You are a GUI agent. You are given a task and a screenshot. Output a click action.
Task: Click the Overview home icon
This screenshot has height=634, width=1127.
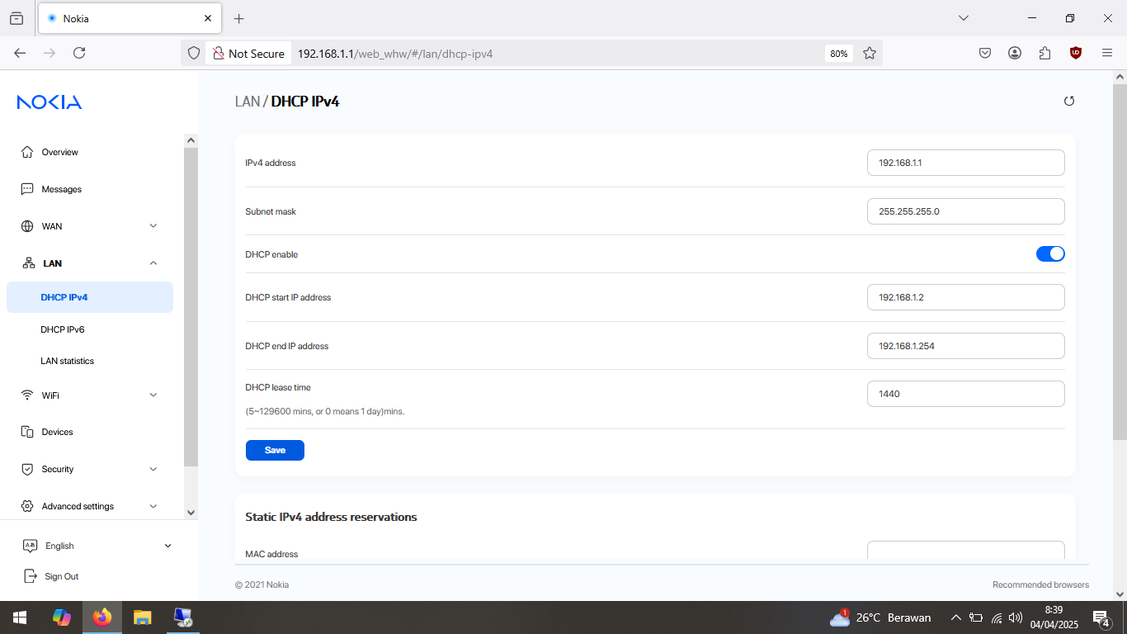tap(27, 152)
